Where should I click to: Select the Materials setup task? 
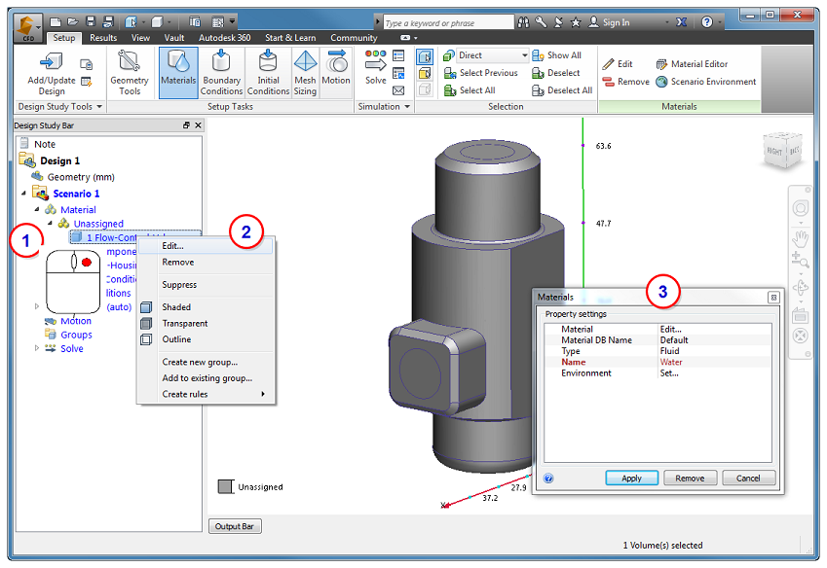click(x=178, y=72)
